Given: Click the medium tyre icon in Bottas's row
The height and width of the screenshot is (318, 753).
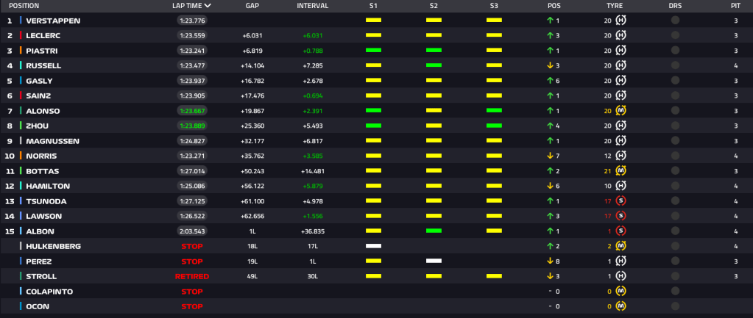Looking at the screenshot, I should point(621,171).
